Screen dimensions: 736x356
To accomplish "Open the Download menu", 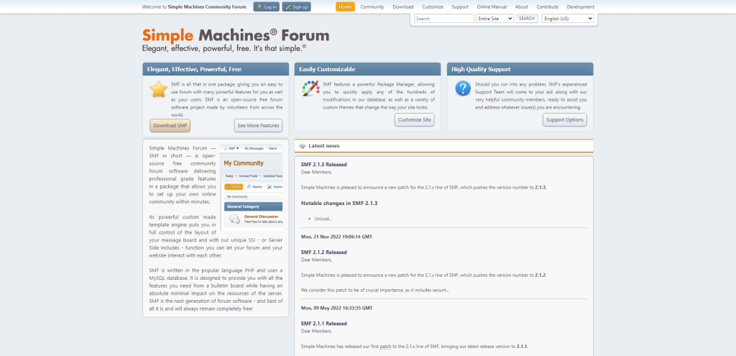I will coord(402,7).
